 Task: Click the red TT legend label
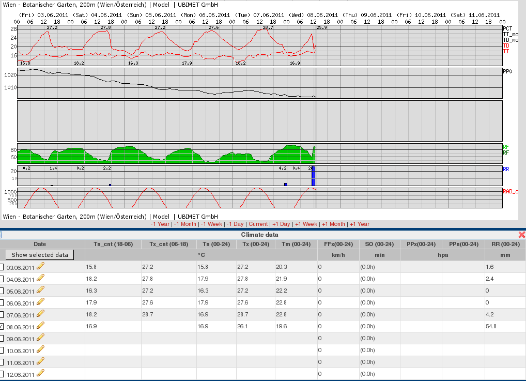(x=506, y=51)
